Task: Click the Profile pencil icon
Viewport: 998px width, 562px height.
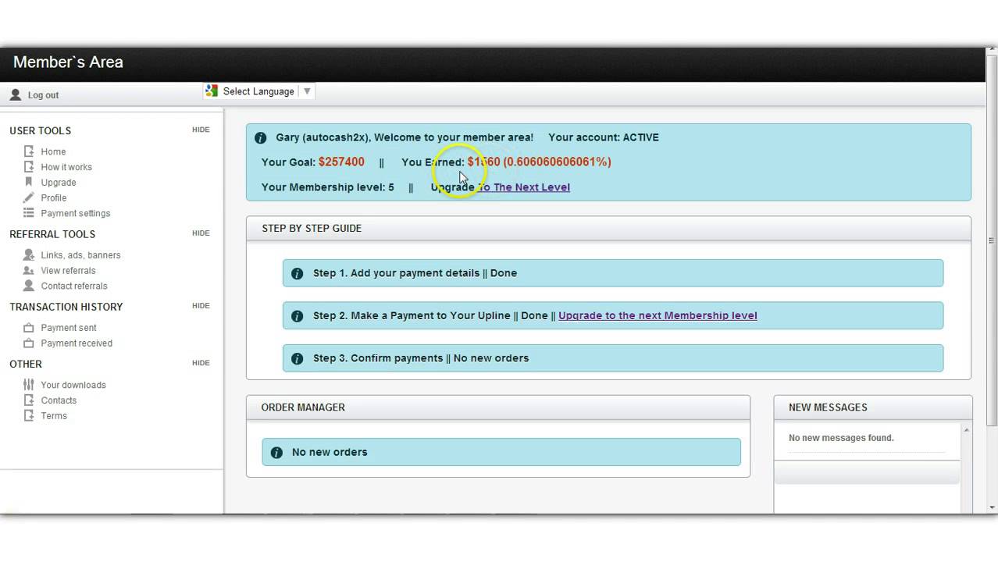Action: 29,197
